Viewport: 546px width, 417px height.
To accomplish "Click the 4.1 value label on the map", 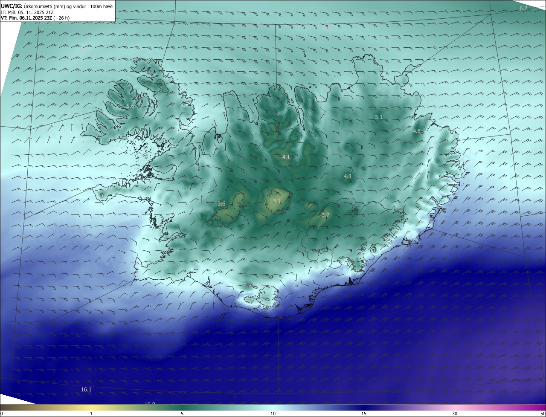I will tap(286, 157).
